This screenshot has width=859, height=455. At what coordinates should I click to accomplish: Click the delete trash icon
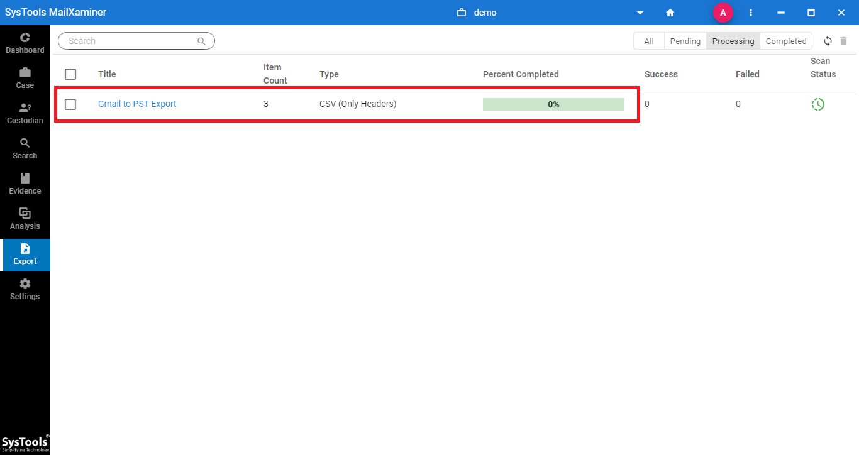tap(844, 41)
